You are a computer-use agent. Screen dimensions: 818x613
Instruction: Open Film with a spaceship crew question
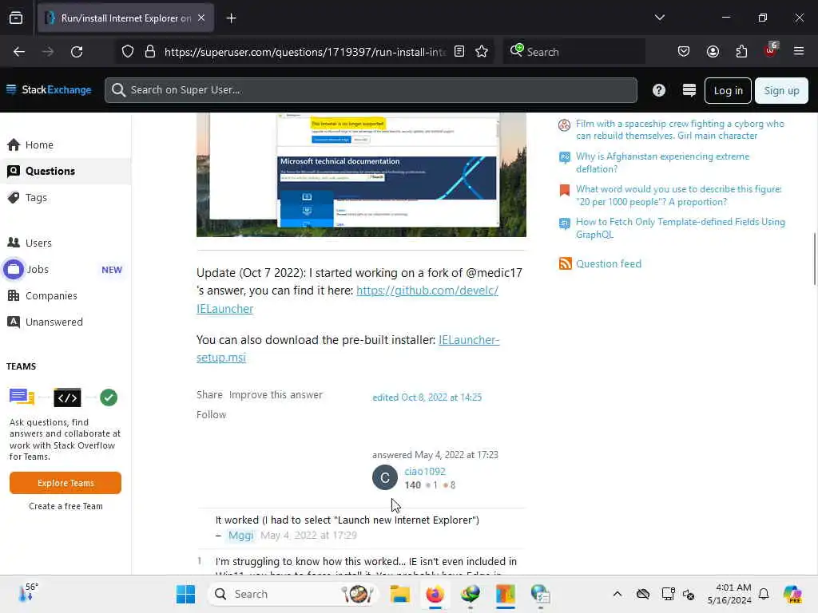pyautogui.click(x=680, y=130)
